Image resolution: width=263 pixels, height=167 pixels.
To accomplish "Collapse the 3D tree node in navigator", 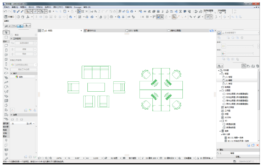I will point(220,121).
